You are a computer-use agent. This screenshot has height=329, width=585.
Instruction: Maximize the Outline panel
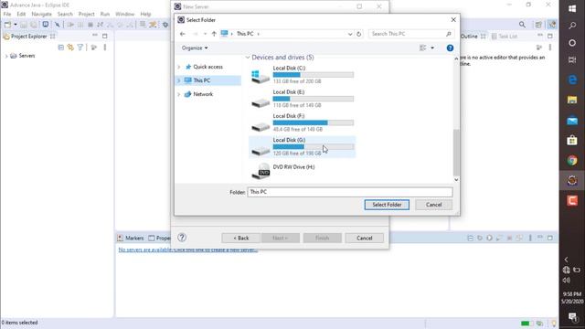click(x=550, y=37)
